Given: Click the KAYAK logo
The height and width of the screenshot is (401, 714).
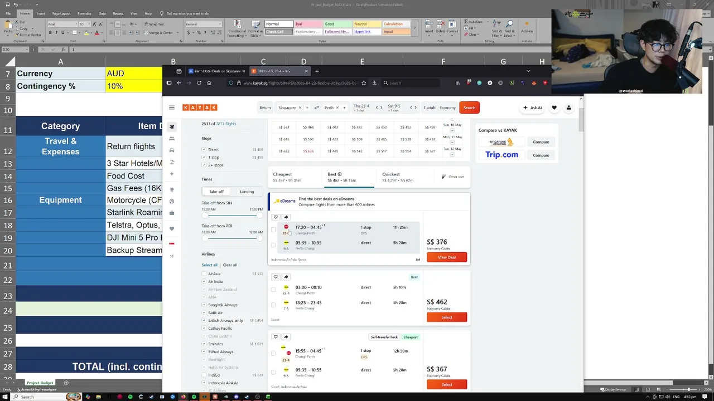Looking at the screenshot, I should click(200, 107).
